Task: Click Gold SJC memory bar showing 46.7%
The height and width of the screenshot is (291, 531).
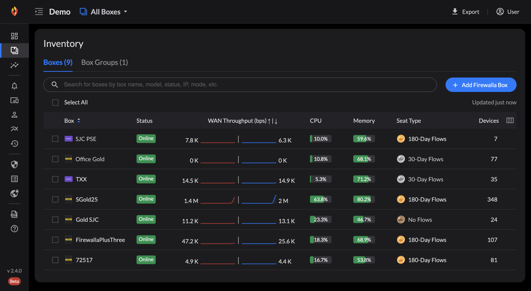Action: click(364, 220)
